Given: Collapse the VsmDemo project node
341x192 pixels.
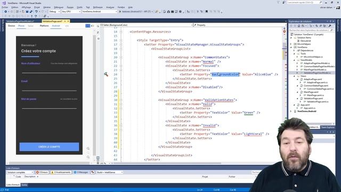Looking at the screenshot, I should pyautogui.click(x=291, y=47).
